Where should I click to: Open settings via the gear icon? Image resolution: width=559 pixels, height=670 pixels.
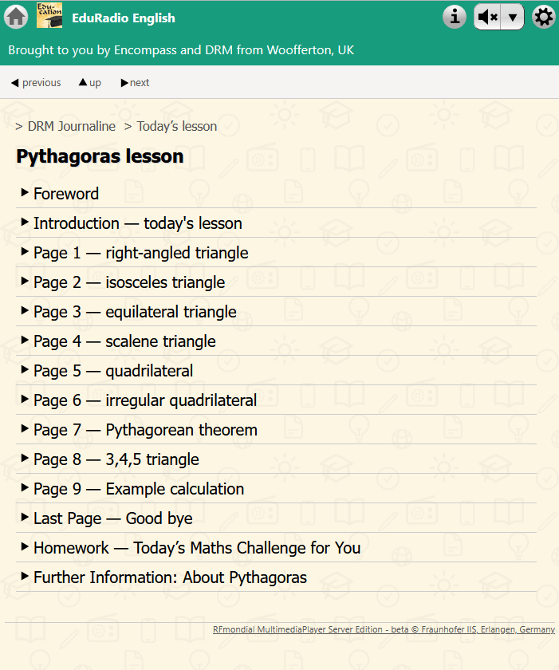544,17
